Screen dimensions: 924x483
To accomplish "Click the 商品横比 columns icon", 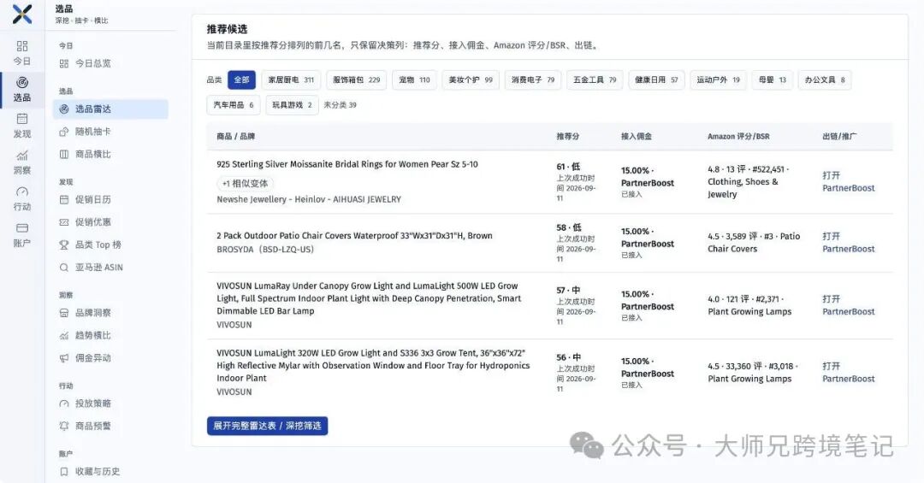I will [64, 155].
